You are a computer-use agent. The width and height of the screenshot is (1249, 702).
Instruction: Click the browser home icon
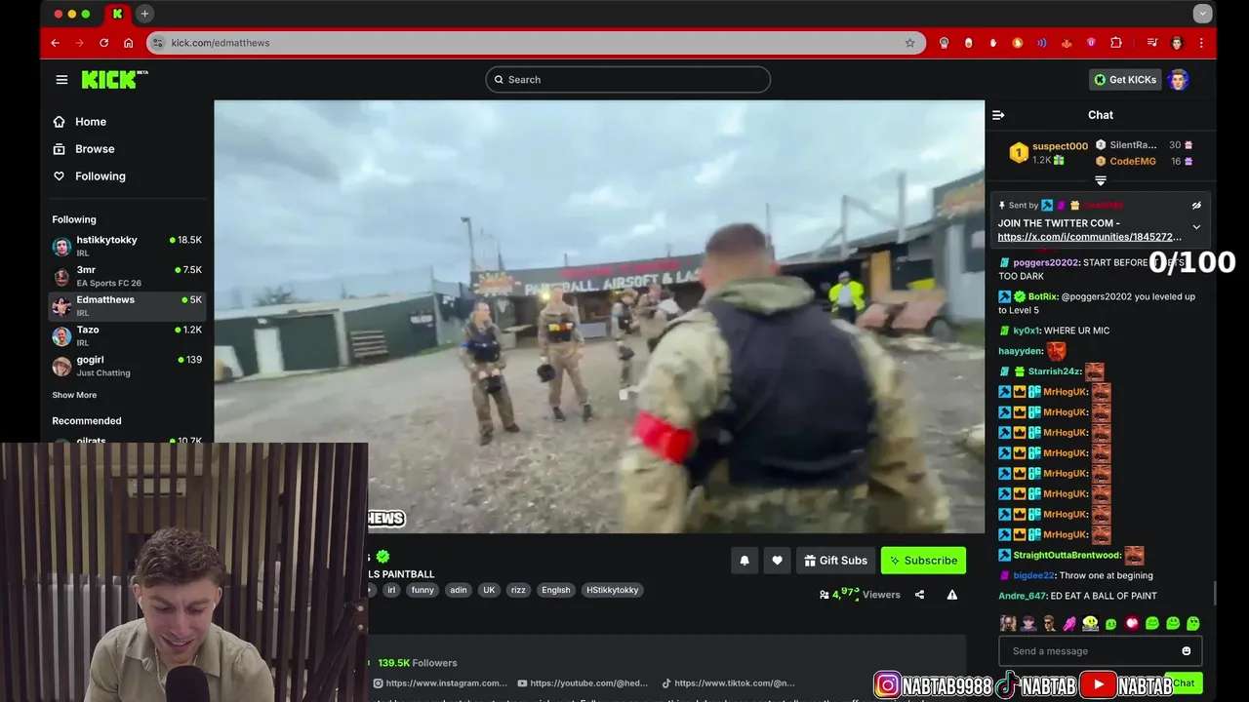129,43
